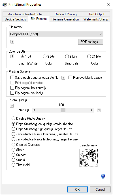This screenshot has height=195, width=113.
Task: Click the Intensity slider left arrow
Action: (x=35, y=110)
